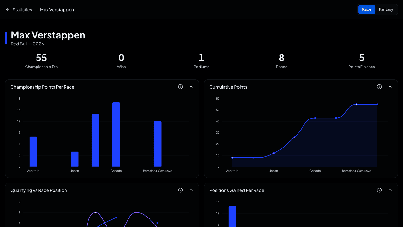
Task: Select the Japan point on Cumulative Points line
Action: [274, 153]
